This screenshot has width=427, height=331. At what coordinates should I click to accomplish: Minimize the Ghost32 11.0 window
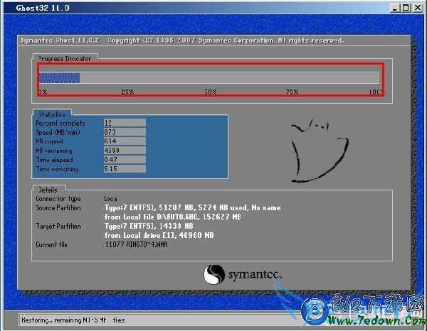click(x=395, y=8)
